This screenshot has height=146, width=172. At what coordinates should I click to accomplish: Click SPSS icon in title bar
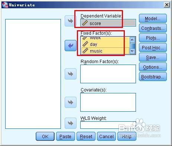click(5, 5)
